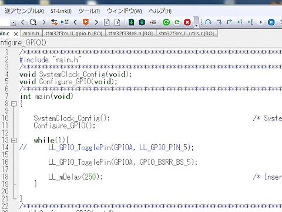Click the Go run icon

261,22
